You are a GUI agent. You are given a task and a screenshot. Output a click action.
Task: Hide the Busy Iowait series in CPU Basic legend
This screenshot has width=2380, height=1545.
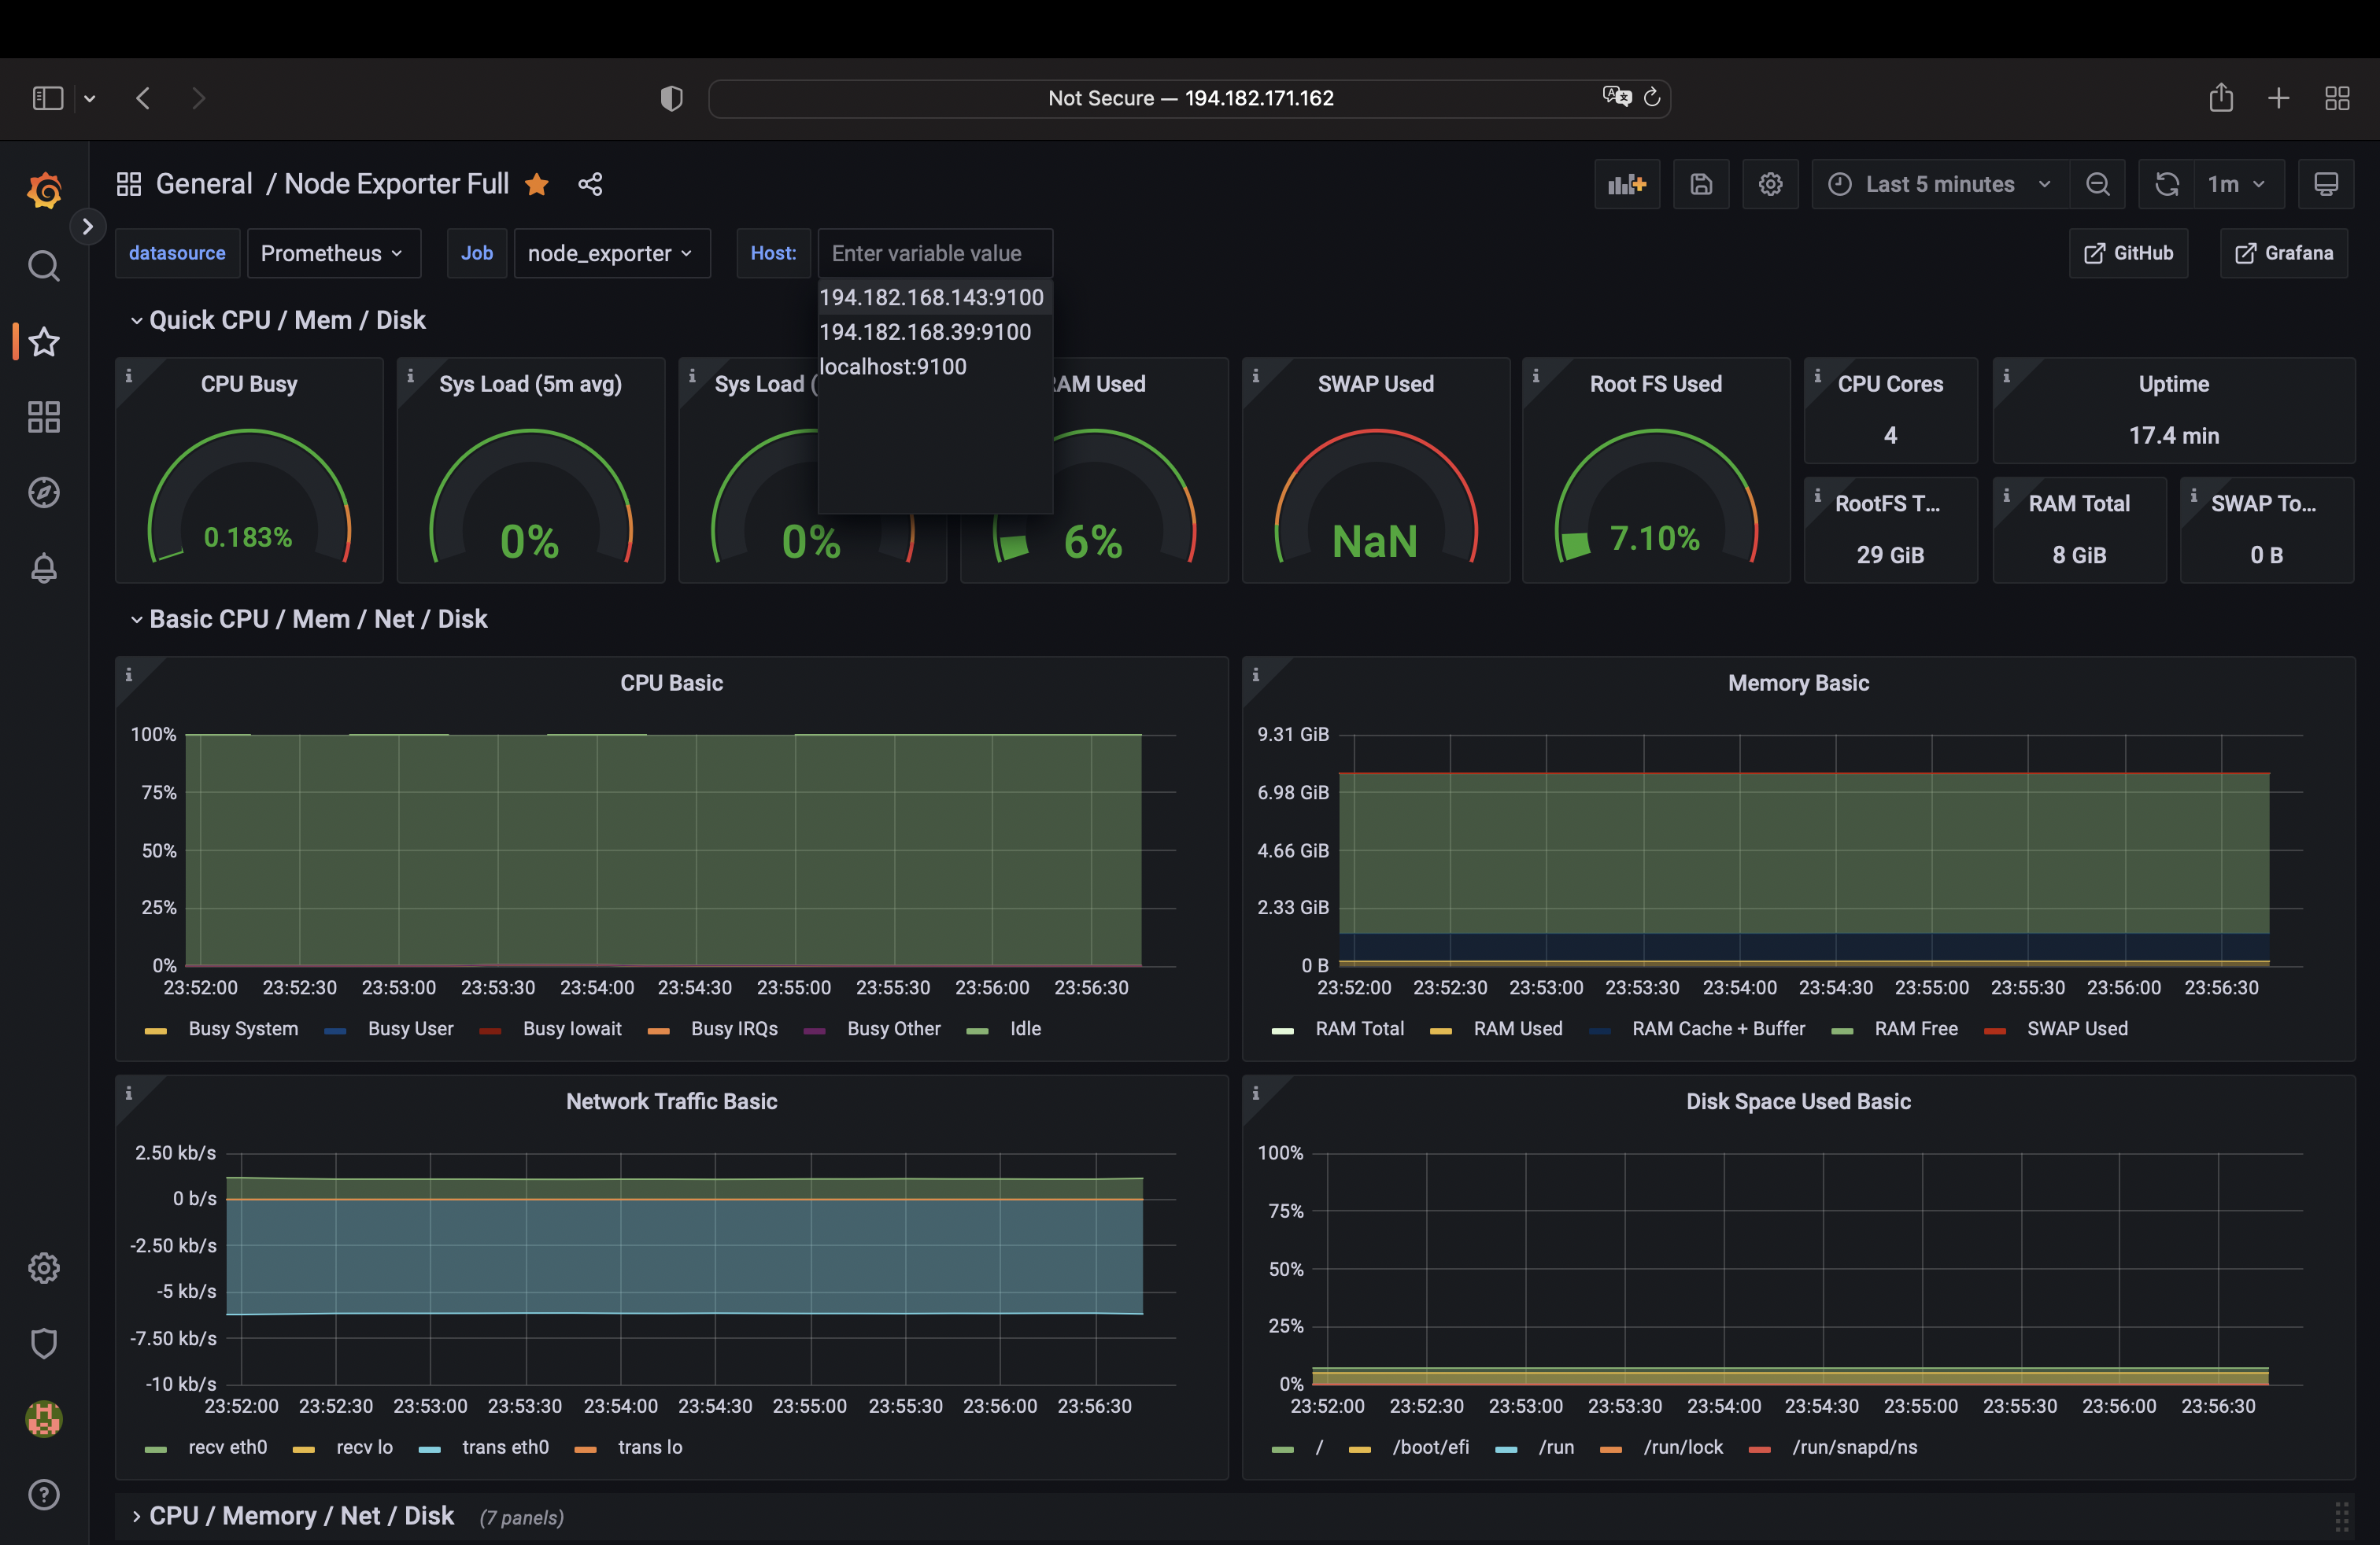coord(572,1028)
